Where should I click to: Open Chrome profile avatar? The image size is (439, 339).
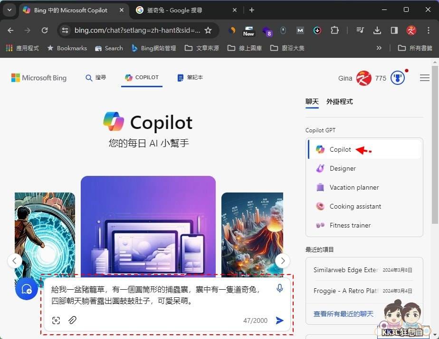pyautogui.click(x=411, y=30)
